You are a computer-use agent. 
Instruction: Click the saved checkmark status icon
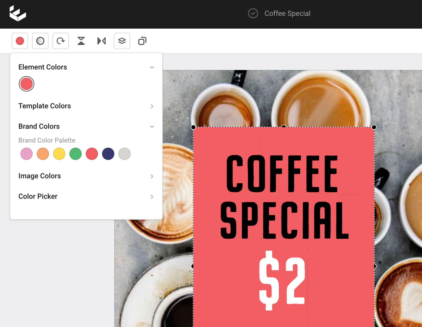253,13
